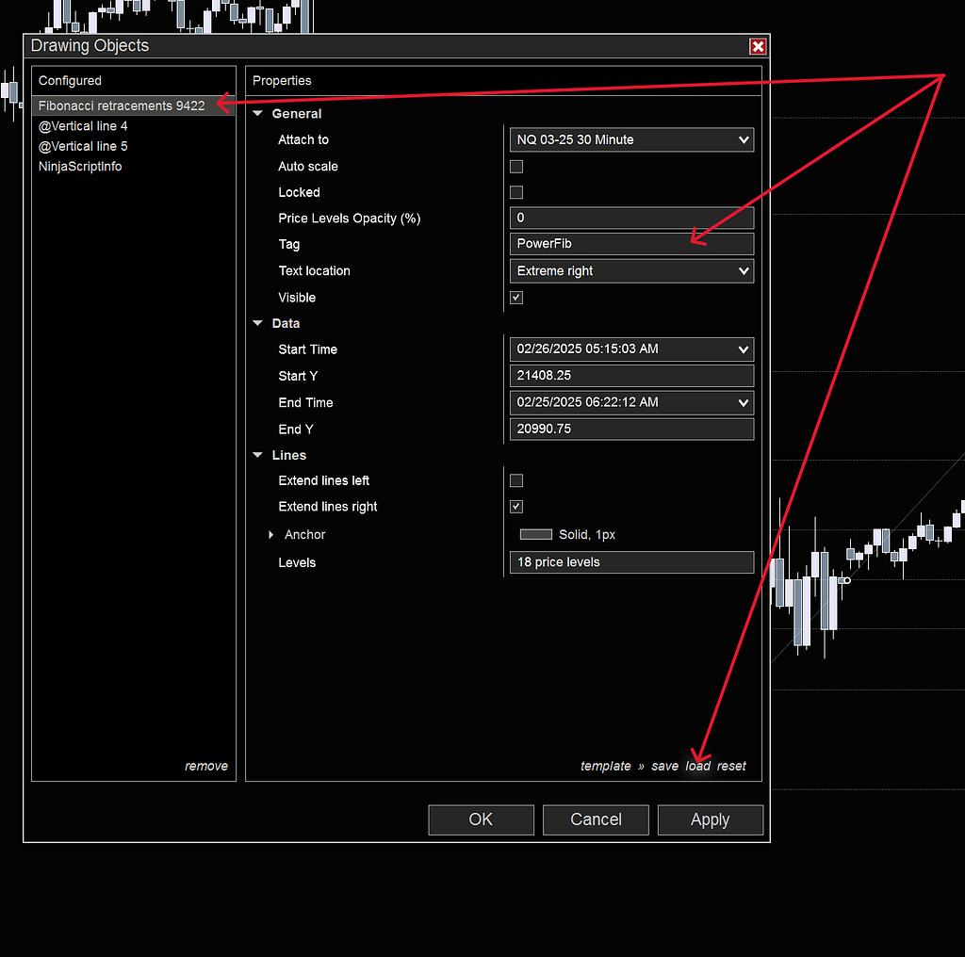
Task: Collapse the General section triangle
Action: tap(258, 114)
